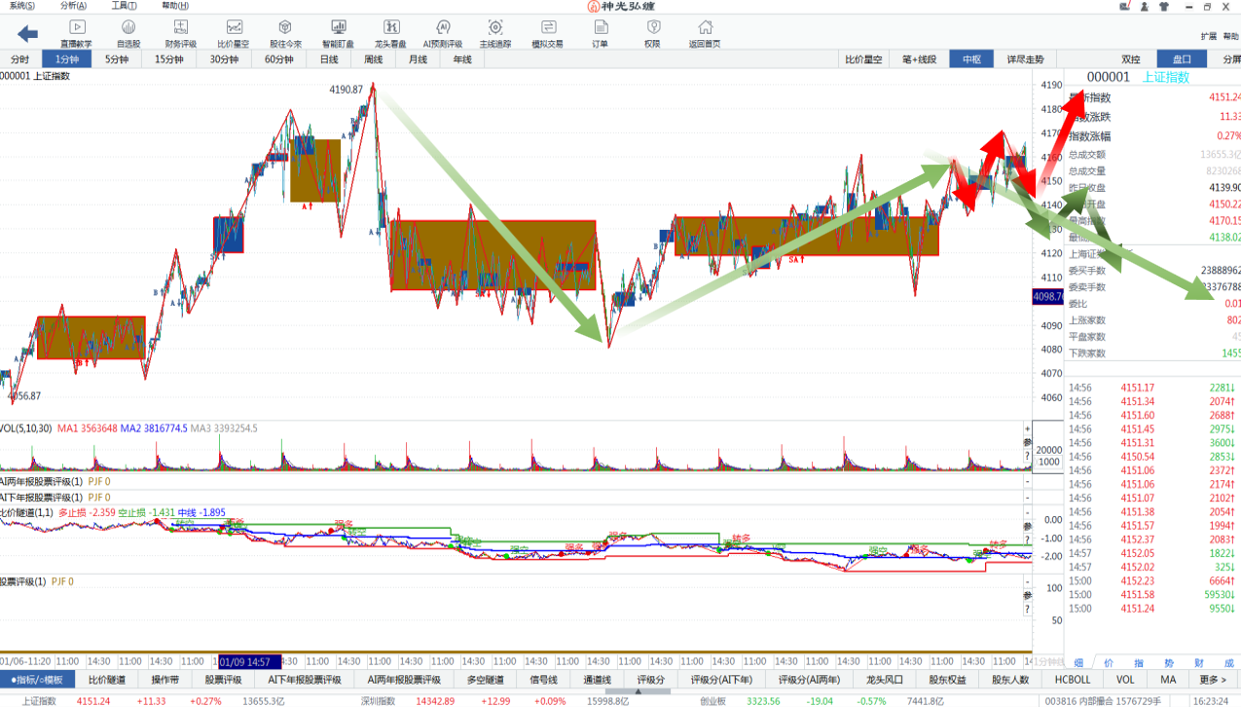Toggle the 笔+线段 overlay mode
Viewport: 1241px width, 707px height.
[918, 59]
